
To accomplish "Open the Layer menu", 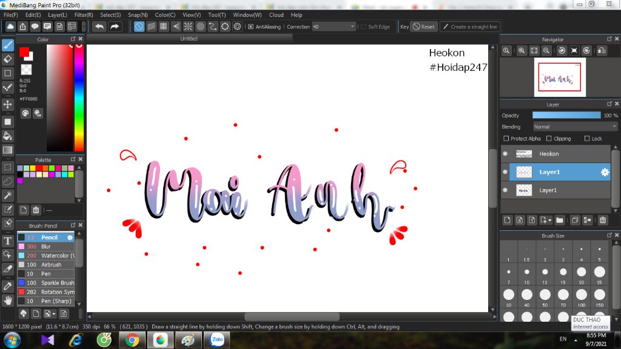I will (x=58, y=15).
